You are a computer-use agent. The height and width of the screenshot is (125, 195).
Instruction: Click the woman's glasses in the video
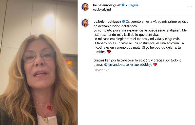(x=38, y=55)
